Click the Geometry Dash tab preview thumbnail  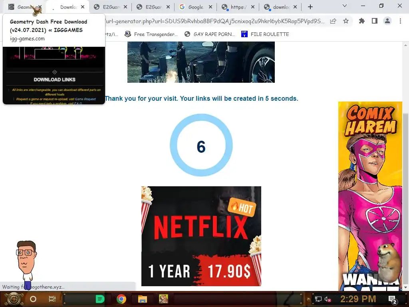(54, 75)
